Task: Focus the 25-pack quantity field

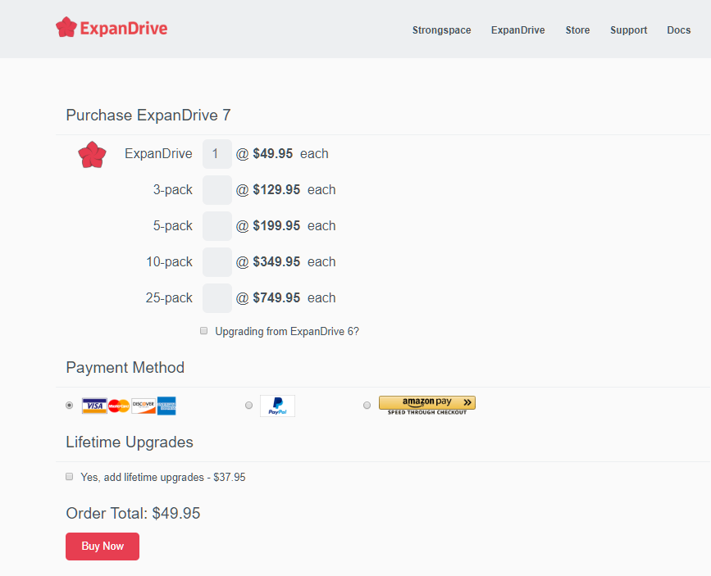Action: coord(217,297)
